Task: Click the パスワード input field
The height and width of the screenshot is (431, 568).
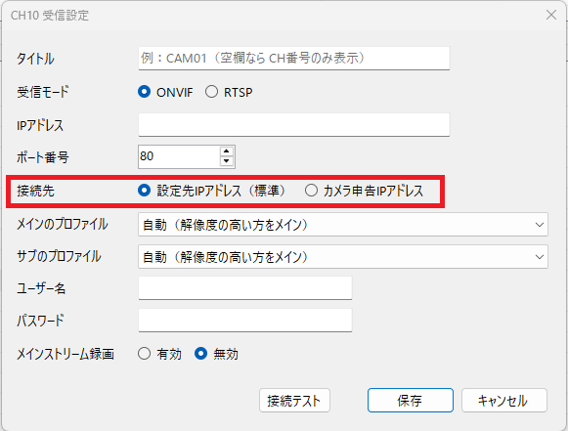Action: (x=245, y=321)
